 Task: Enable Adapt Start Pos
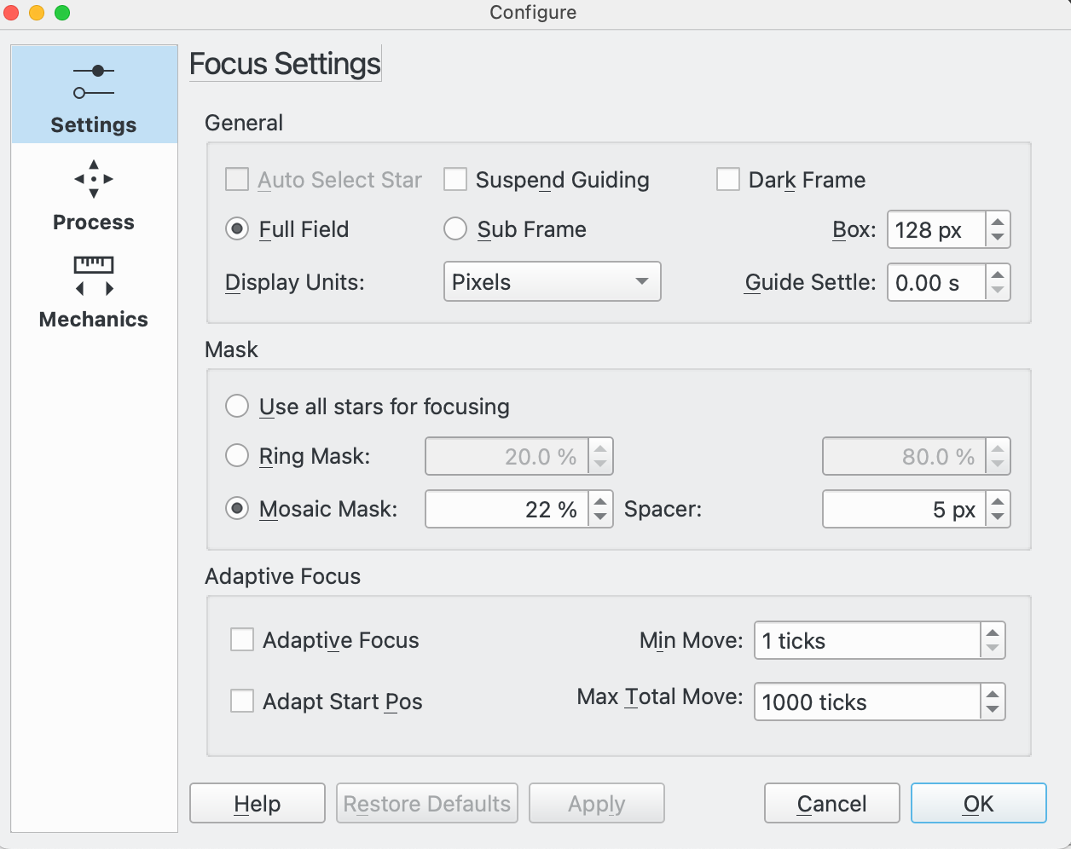(x=242, y=702)
